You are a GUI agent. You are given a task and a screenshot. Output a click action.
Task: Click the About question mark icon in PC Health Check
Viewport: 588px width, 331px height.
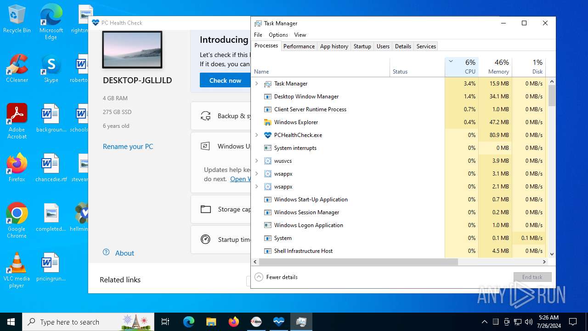(x=106, y=252)
